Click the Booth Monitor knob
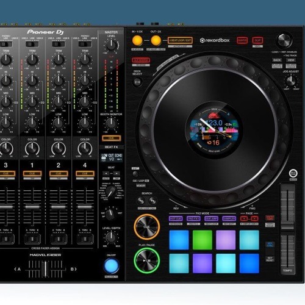 coord(111,123)
